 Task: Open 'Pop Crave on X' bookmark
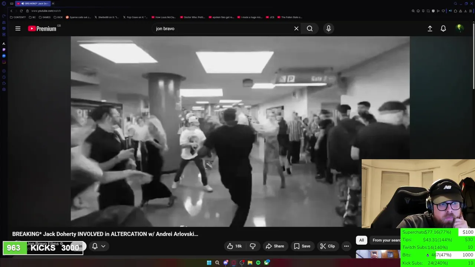click(135, 17)
